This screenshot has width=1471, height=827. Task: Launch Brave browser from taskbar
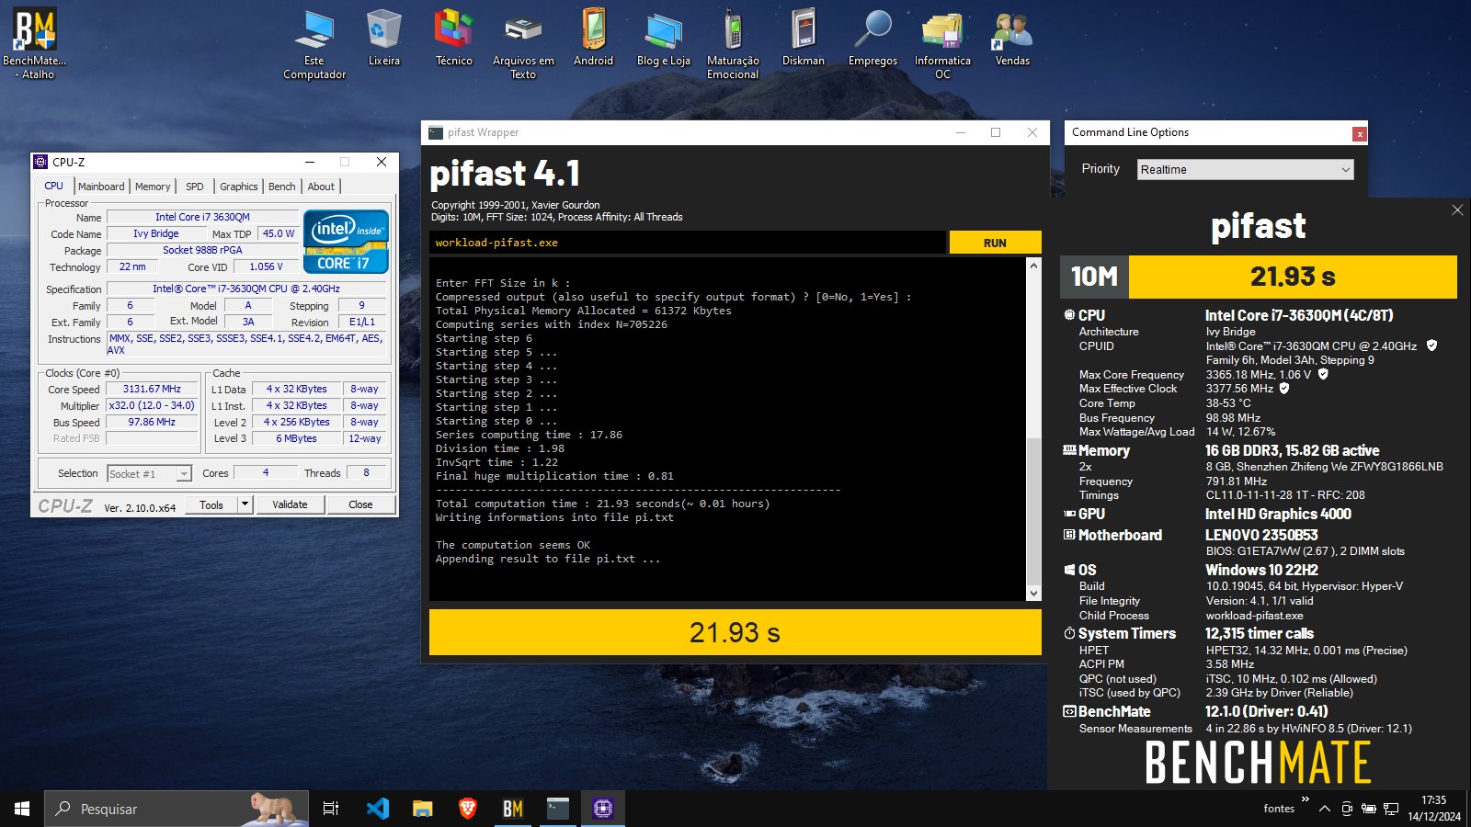coord(467,809)
